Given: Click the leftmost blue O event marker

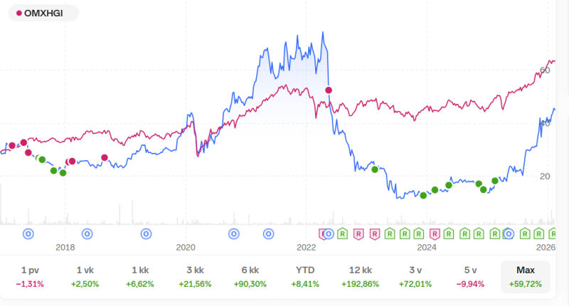Looking at the screenshot, I should (x=28, y=233).
